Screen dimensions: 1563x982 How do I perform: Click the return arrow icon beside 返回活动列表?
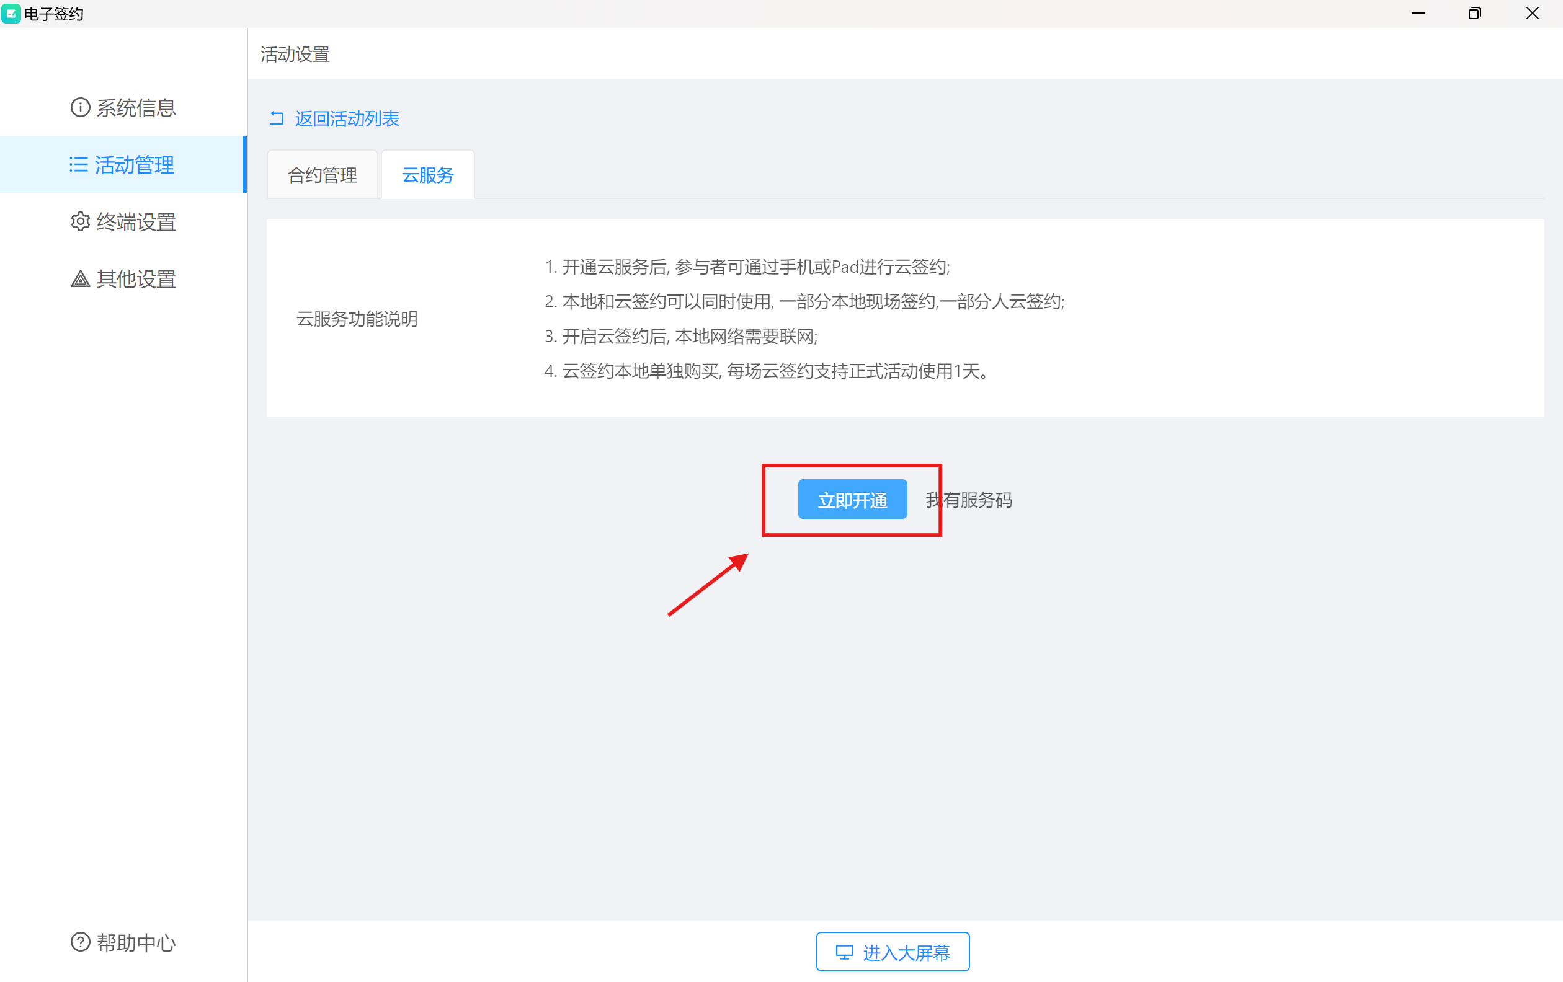pyautogui.click(x=277, y=118)
